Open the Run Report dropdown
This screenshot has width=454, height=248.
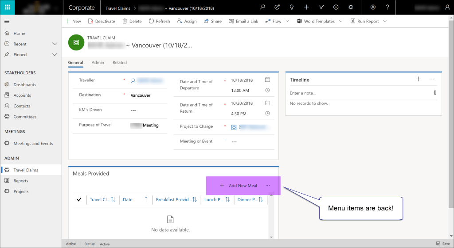(x=385, y=21)
